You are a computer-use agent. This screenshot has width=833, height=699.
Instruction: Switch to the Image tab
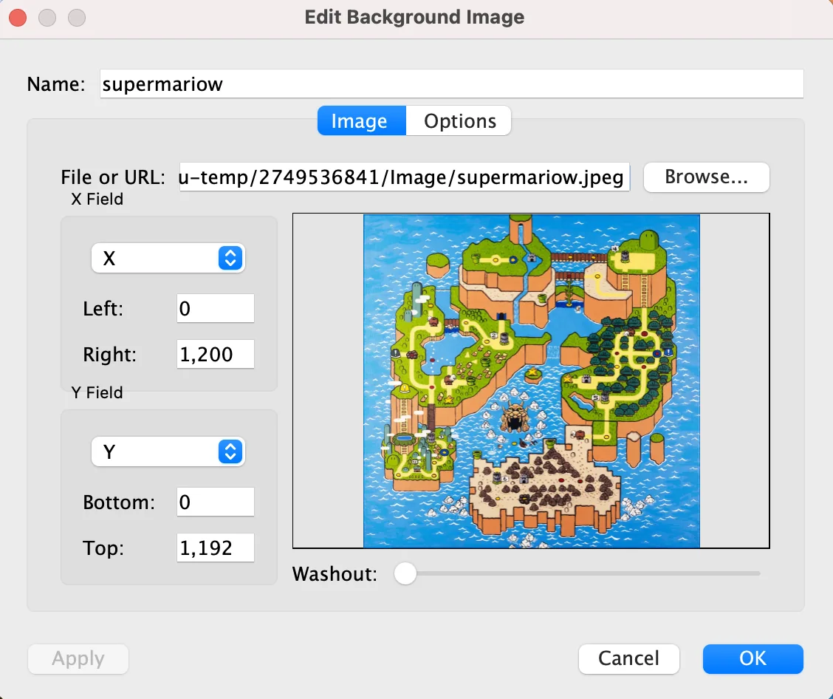[362, 120]
